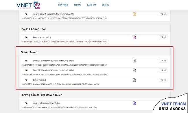The width and height of the screenshot is (188, 113).
Task: Open the GIỚI THIỆU menu item
Action: 63,5
